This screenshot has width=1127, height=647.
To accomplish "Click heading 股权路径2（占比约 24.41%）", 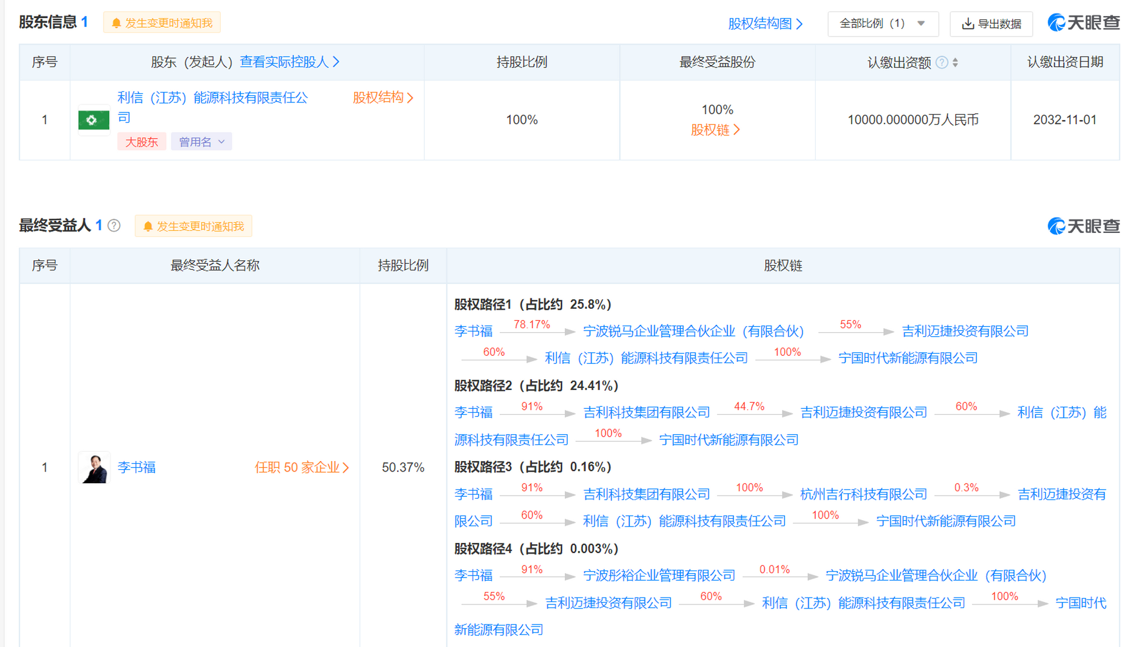I will 536,386.
